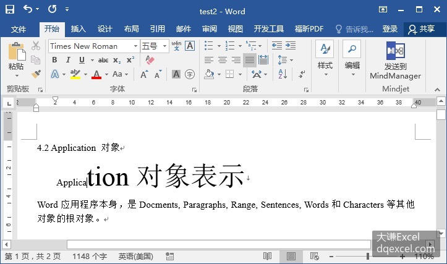Toggle Superscript formatting
Viewport: 447px width, 264px height.
pyautogui.click(x=130, y=60)
